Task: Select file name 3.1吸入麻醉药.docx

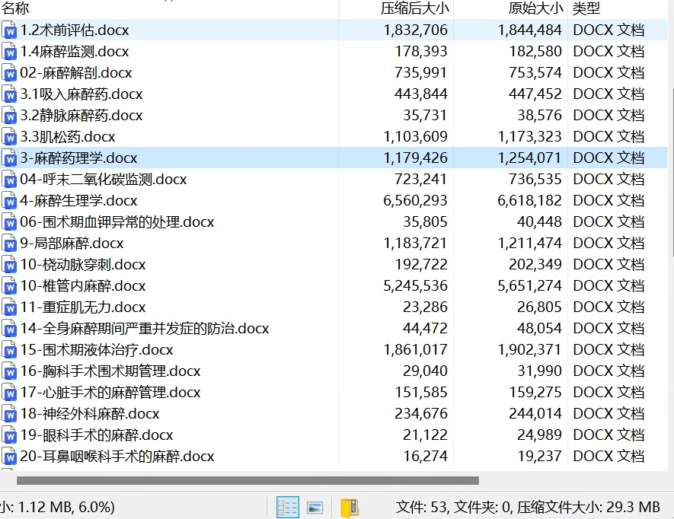Action: [x=81, y=94]
